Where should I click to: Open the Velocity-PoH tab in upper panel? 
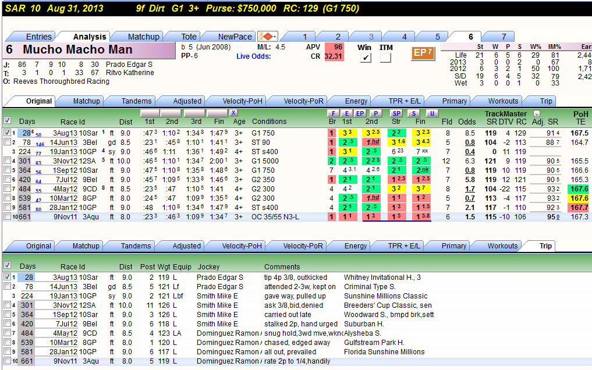click(x=242, y=101)
